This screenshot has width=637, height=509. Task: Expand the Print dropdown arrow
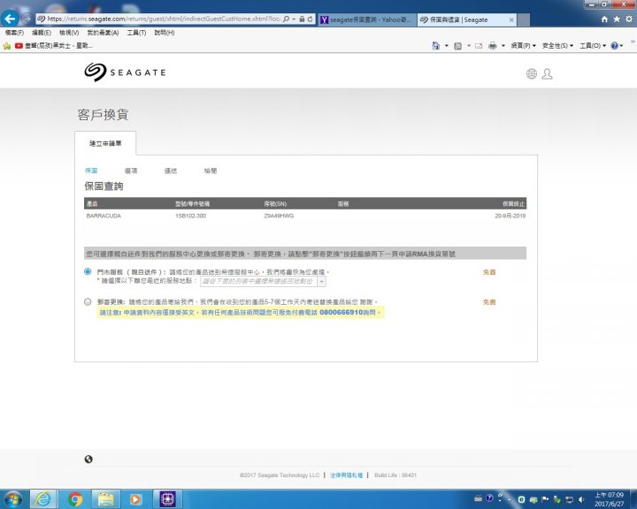(x=503, y=46)
